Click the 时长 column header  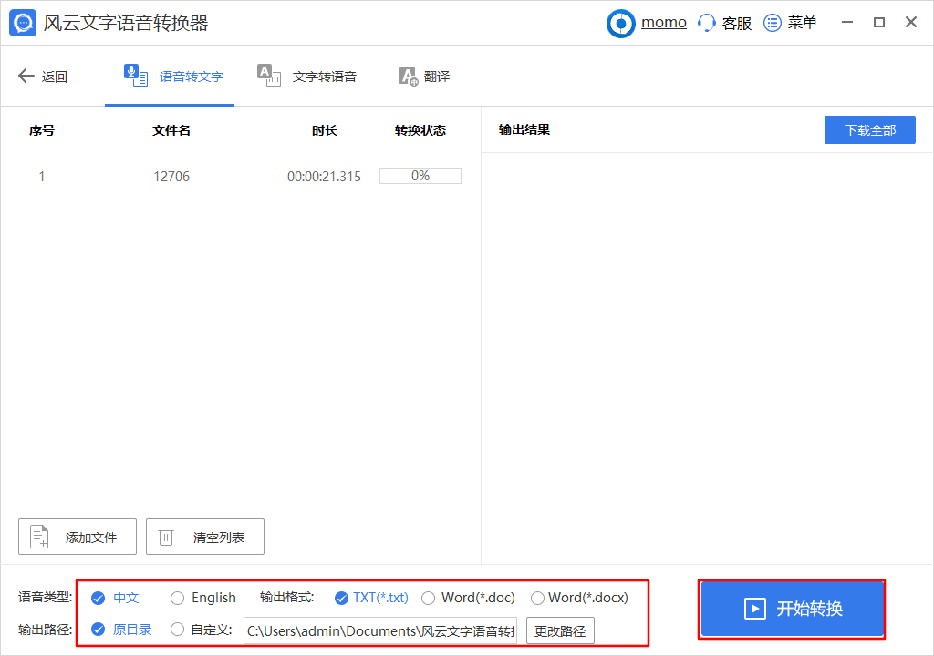[x=325, y=130]
